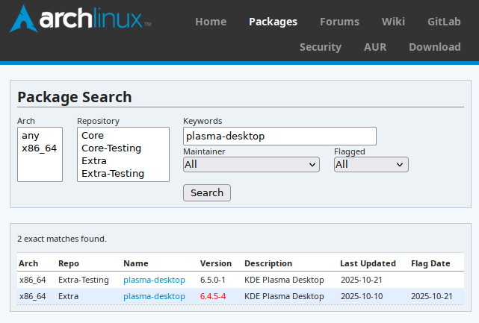Sort results by Name column header
Image resolution: width=479 pixels, height=323 pixels.
pos(136,263)
